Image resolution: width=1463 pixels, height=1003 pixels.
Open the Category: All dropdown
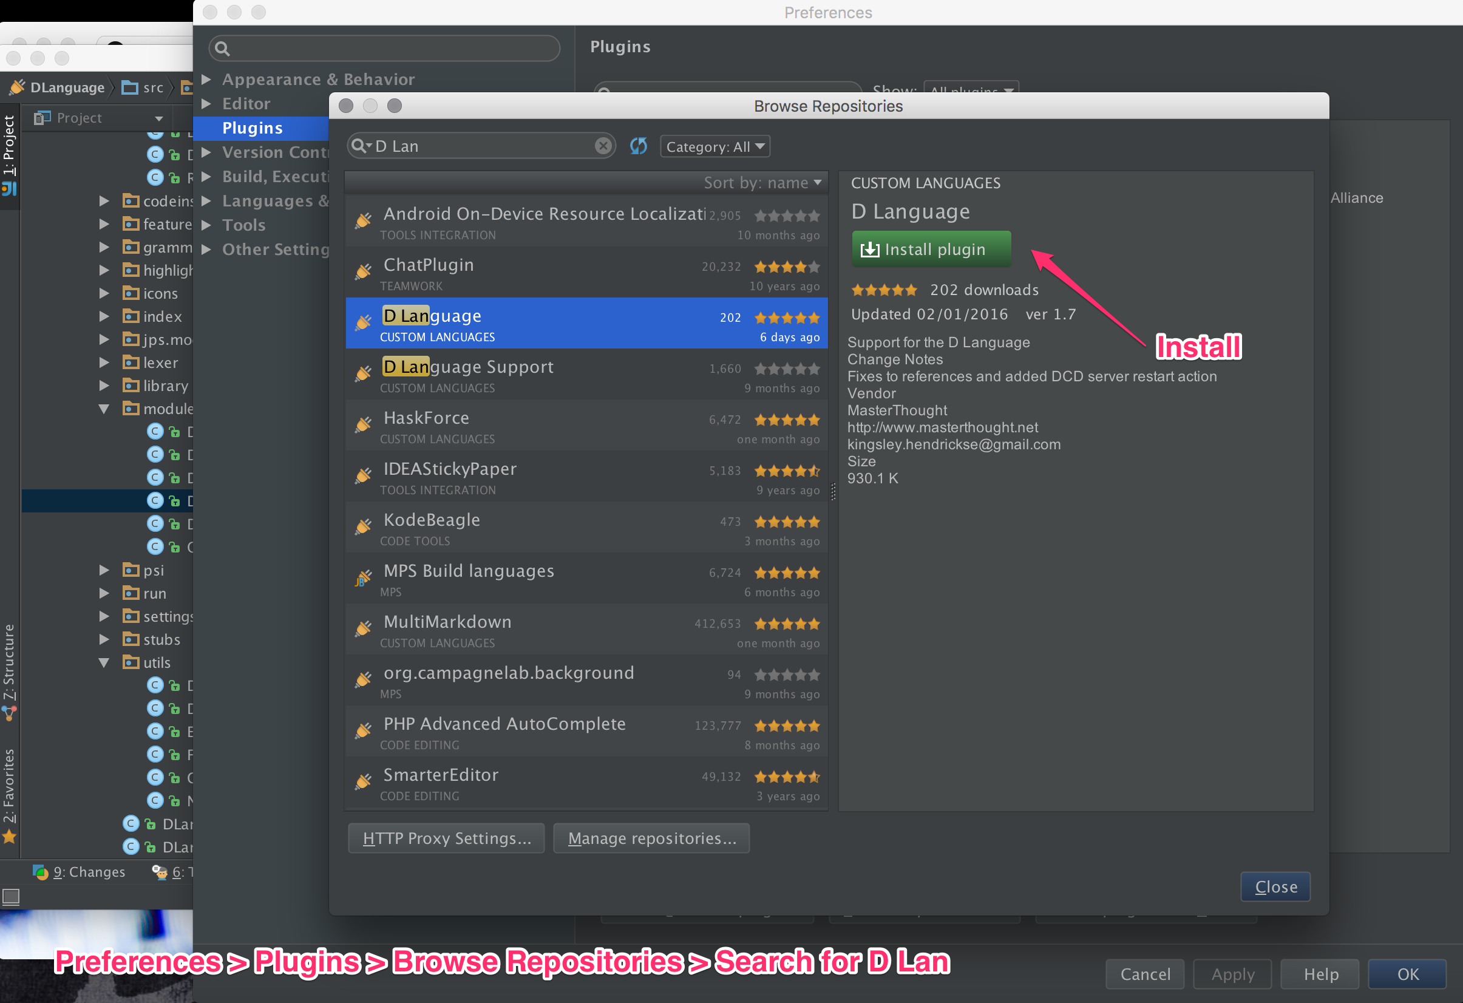click(x=715, y=147)
